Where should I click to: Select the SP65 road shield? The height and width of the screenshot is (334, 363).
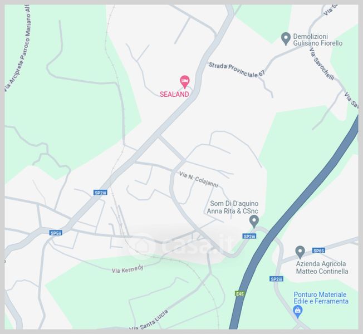[318, 250]
